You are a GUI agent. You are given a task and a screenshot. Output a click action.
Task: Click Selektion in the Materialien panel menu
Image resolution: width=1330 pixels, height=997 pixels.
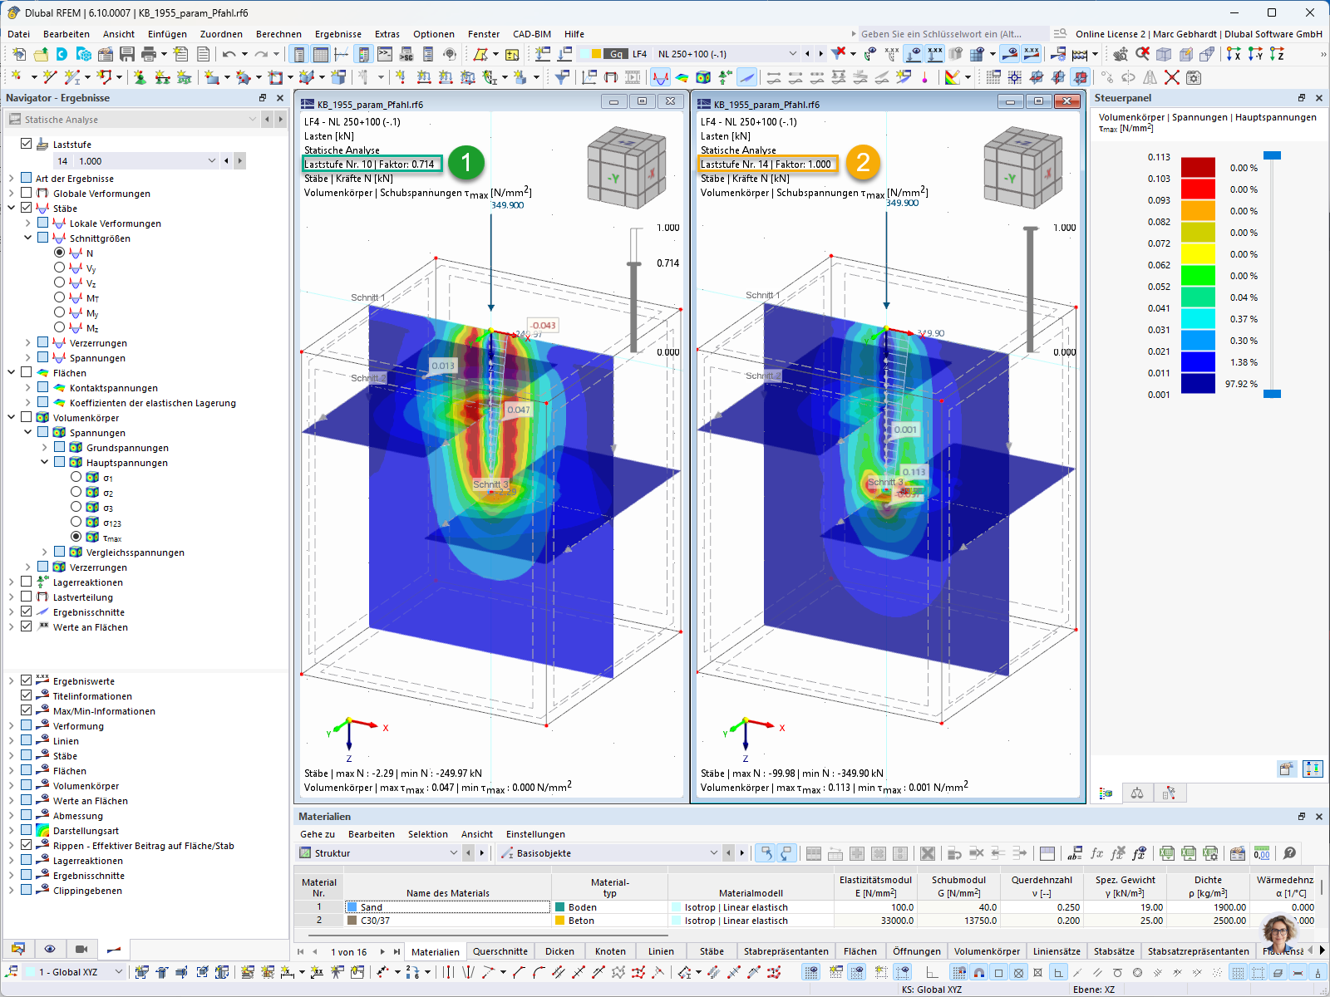click(x=428, y=834)
